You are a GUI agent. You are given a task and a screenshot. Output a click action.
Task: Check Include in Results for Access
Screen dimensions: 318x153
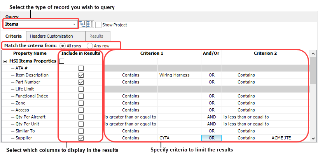pos(81,110)
